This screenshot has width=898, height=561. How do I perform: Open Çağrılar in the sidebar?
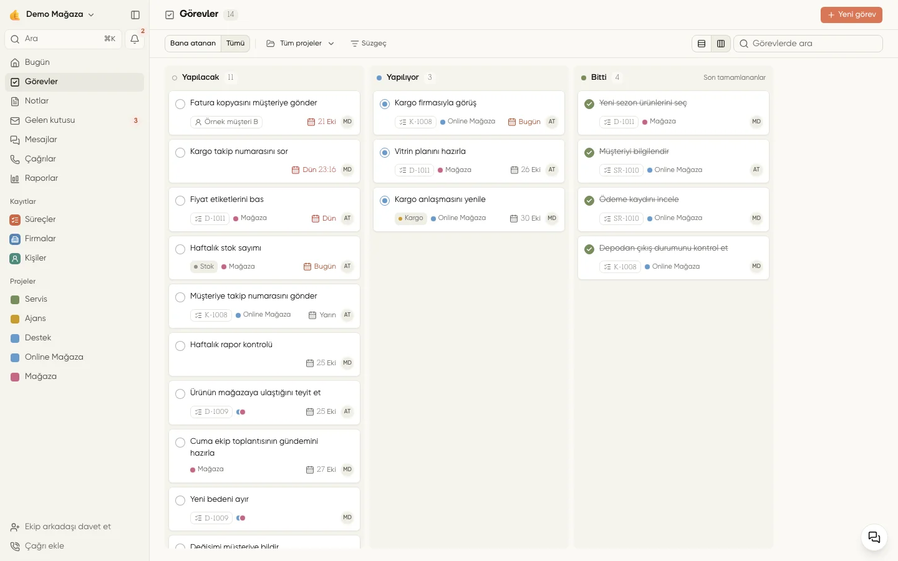click(75, 159)
